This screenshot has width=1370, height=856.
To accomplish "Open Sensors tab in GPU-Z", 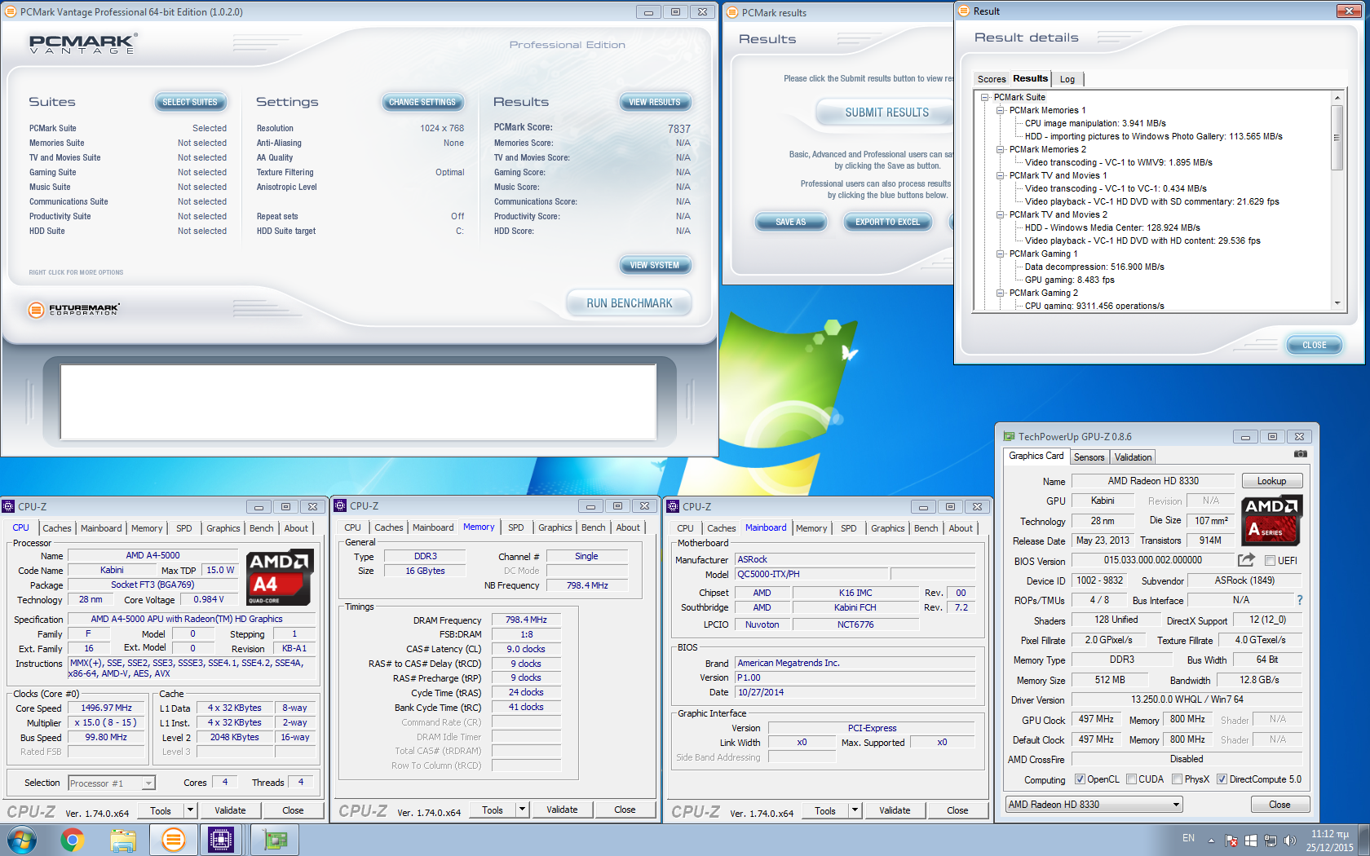I will pyautogui.click(x=1089, y=457).
